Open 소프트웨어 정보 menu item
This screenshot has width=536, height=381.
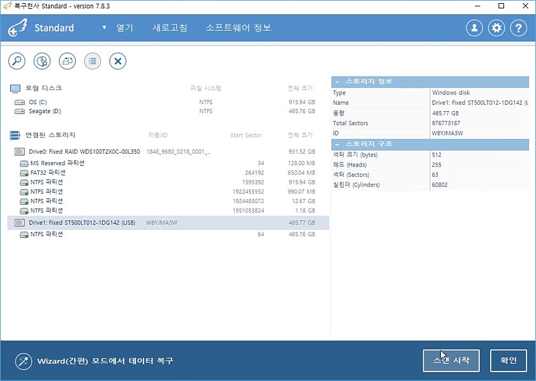point(238,28)
